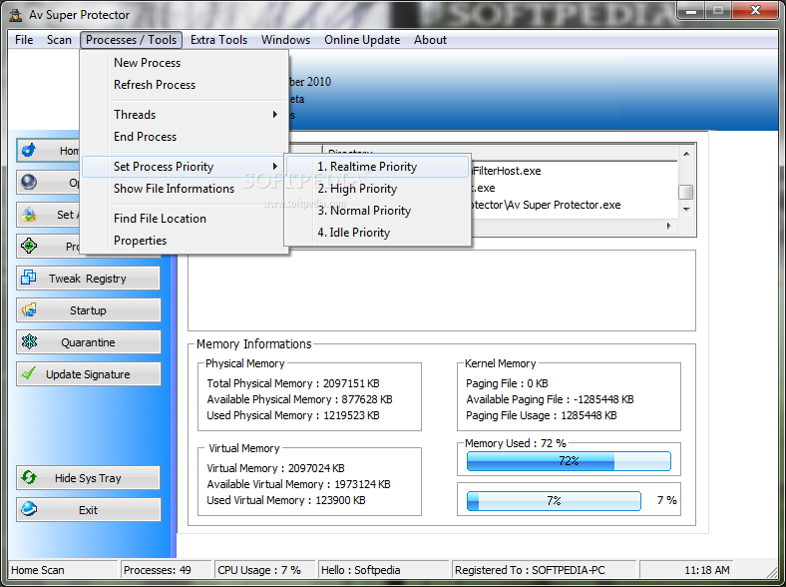Open the File menu
This screenshot has width=786, height=587.
(24, 40)
